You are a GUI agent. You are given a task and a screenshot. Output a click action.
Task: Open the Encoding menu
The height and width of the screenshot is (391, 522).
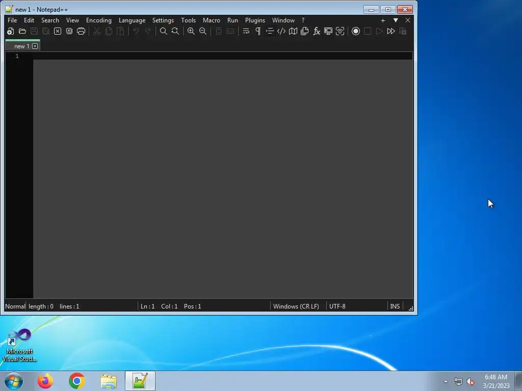tap(99, 20)
